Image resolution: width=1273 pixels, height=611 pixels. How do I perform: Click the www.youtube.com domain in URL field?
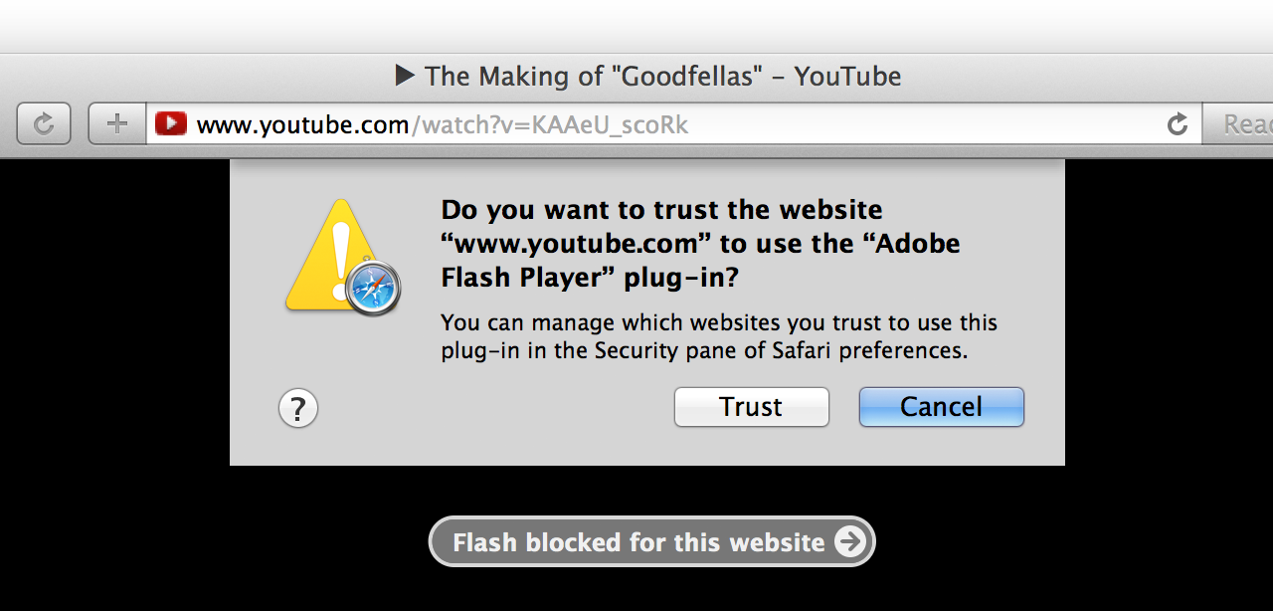click(302, 125)
